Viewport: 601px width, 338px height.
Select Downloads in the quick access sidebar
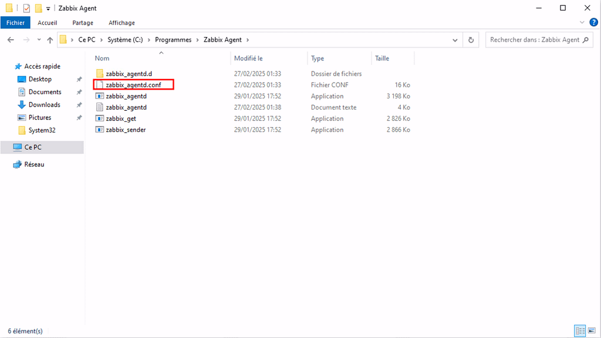(x=44, y=105)
